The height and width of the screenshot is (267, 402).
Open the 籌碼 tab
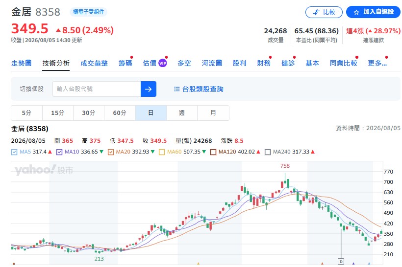125,63
